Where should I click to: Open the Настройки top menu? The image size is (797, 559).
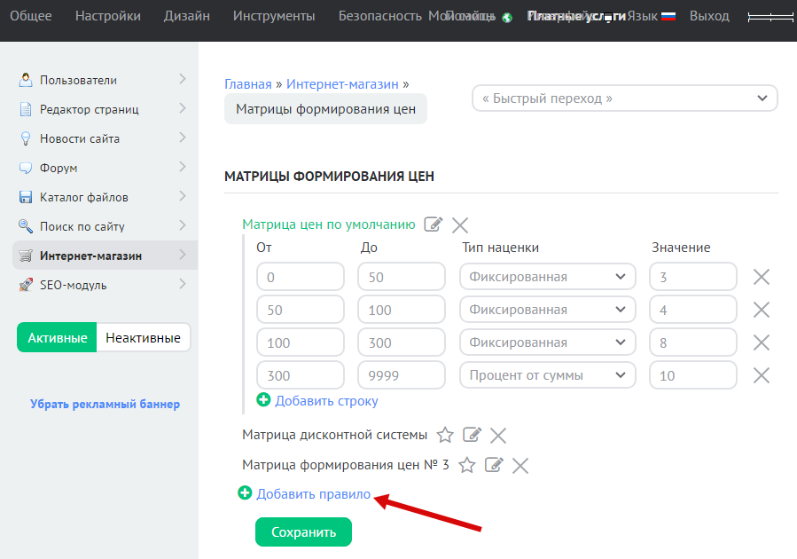[x=107, y=16]
